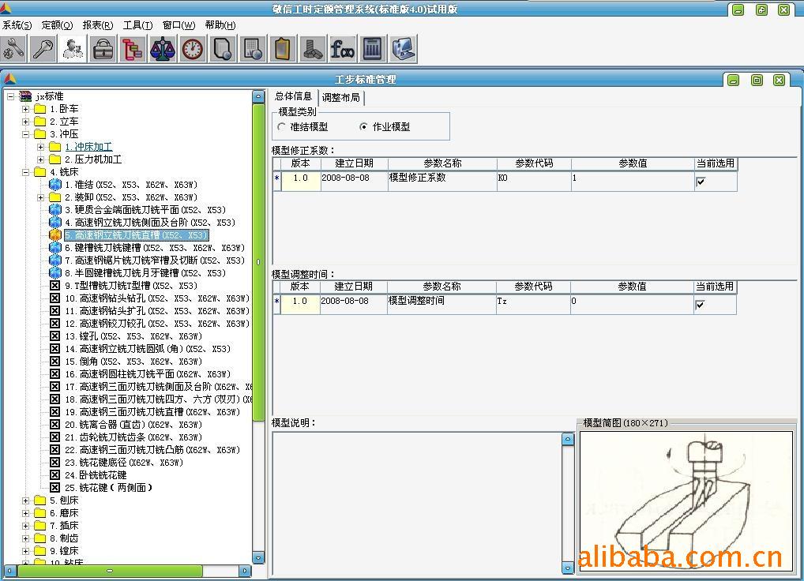The height and width of the screenshot is (581, 804).
Task: Click the report sheet toolbar icon
Action: (x=253, y=49)
